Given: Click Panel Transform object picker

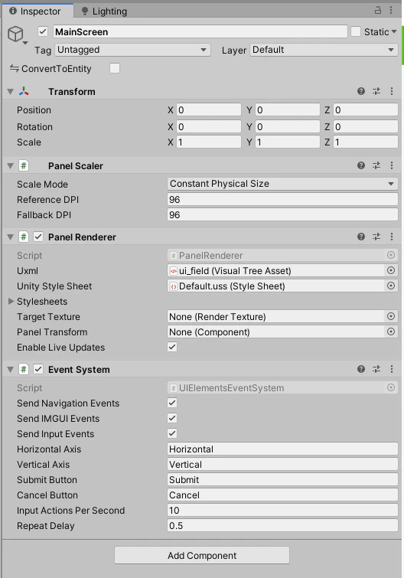Looking at the screenshot, I should [391, 331].
